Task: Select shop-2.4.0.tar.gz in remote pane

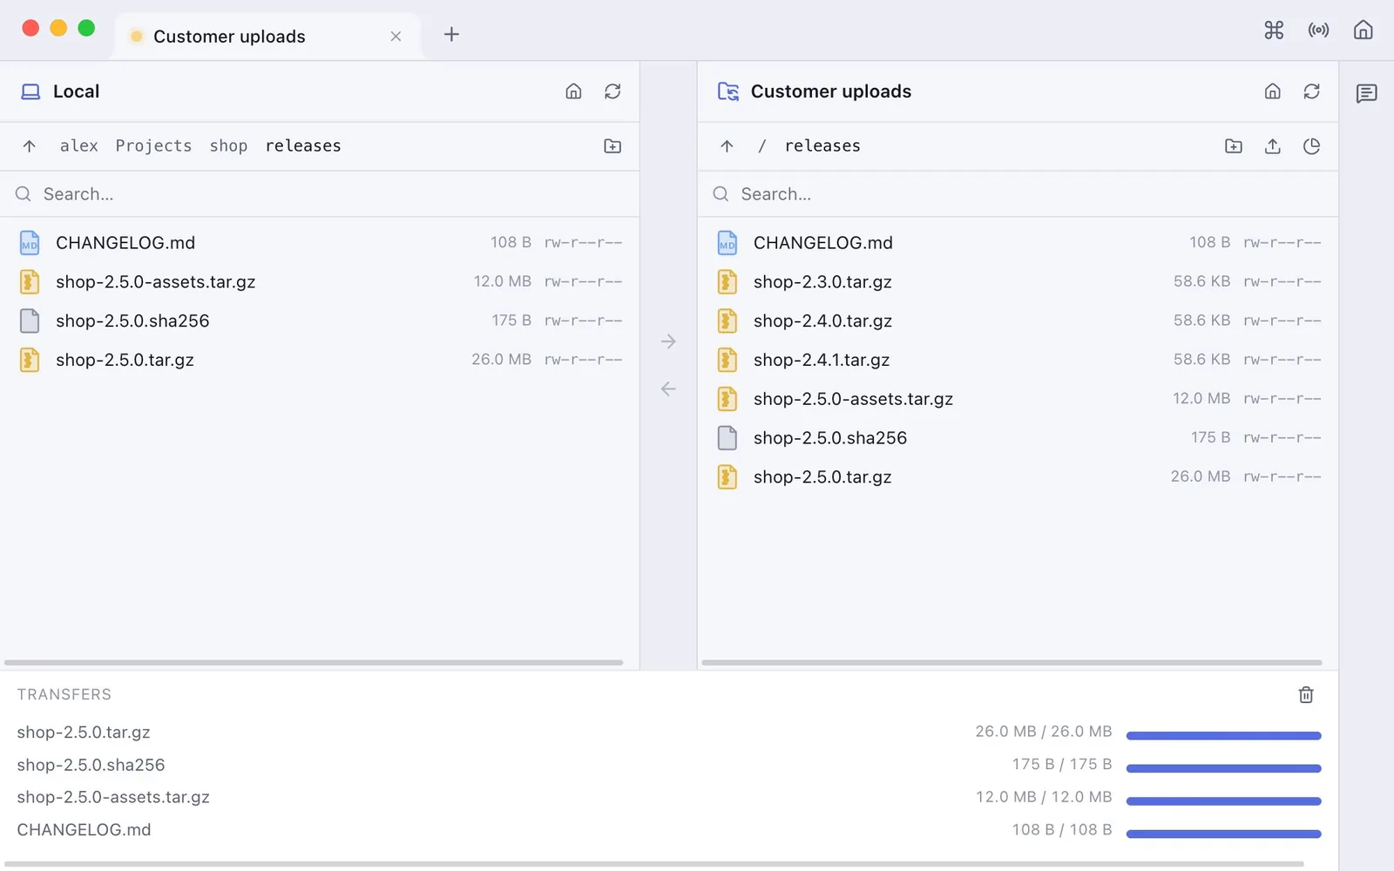Action: 1018,321
